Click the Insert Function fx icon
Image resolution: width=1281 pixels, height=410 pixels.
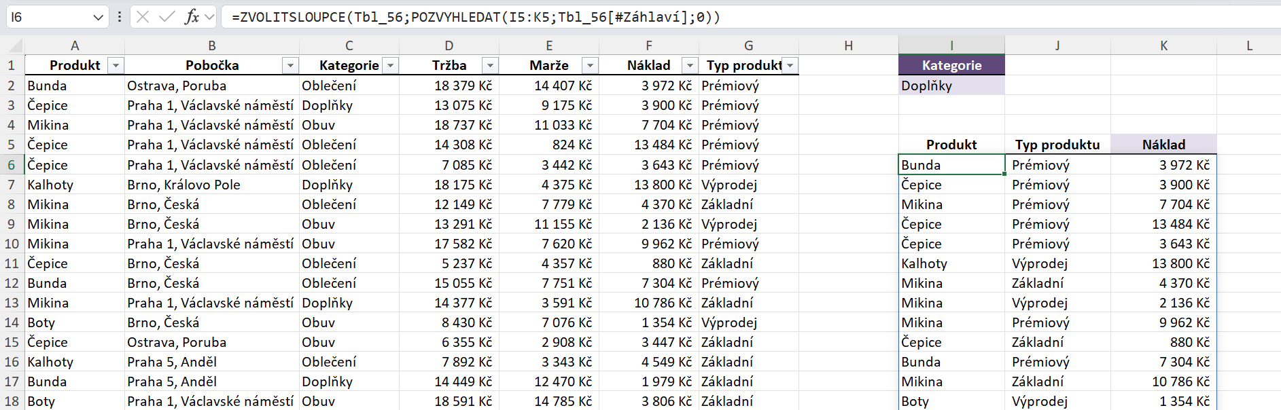click(192, 17)
